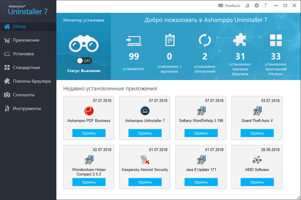
Task: Click the browser plugins puzzle icon in banner
Action: click(239, 40)
